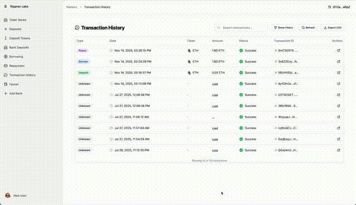Select Transaction History in the sidebar
Image resolution: width=356 pixels, height=205 pixels.
[22, 75]
